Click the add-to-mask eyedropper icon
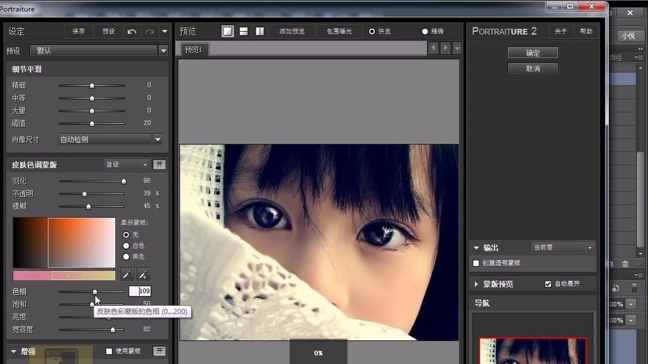 (x=144, y=274)
